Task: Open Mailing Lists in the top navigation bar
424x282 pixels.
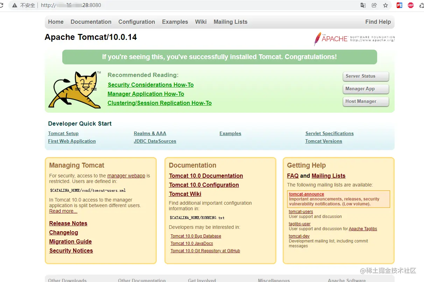Action: [x=231, y=22]
